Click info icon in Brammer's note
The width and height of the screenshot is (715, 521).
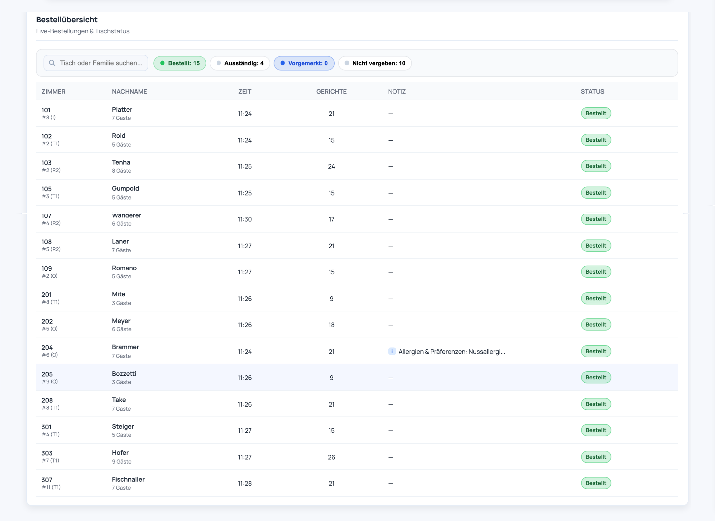coord(392,351)
